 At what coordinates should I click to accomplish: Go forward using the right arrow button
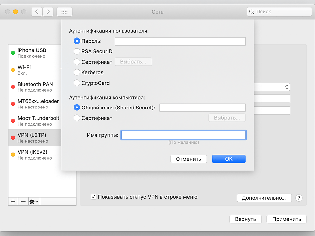[48, 11]
